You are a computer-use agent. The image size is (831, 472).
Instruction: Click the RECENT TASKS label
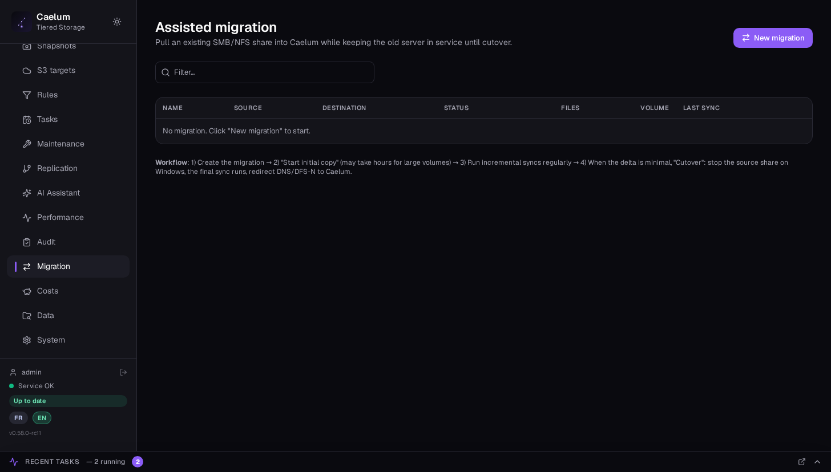click(52, 462)
